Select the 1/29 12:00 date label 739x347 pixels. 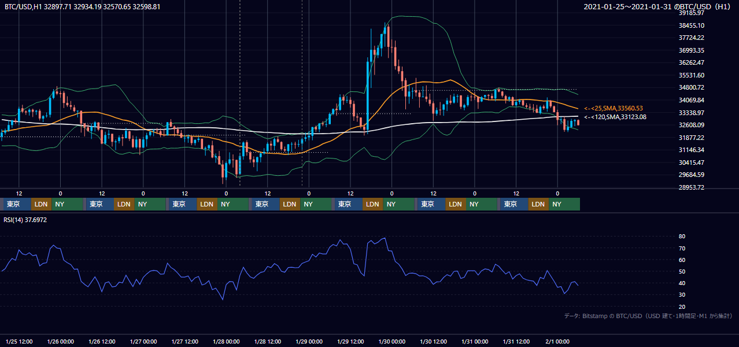point(350,341)
